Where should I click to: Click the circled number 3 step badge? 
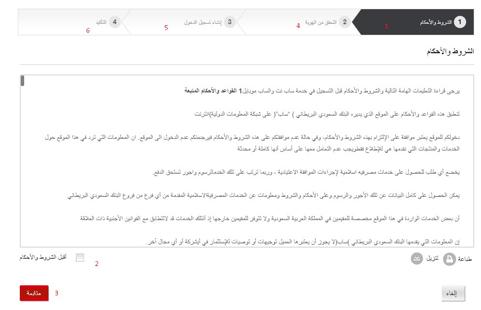tap(230, 22)
